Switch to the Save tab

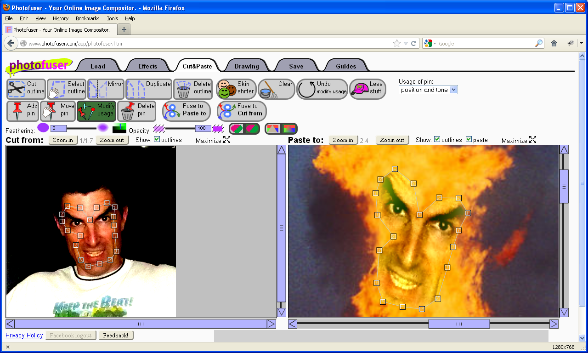tap(296, 66)
